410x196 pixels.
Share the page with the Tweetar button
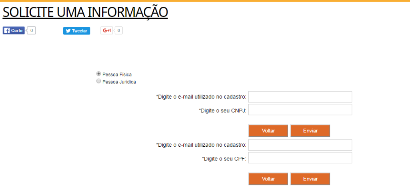[x=76, y=31]
